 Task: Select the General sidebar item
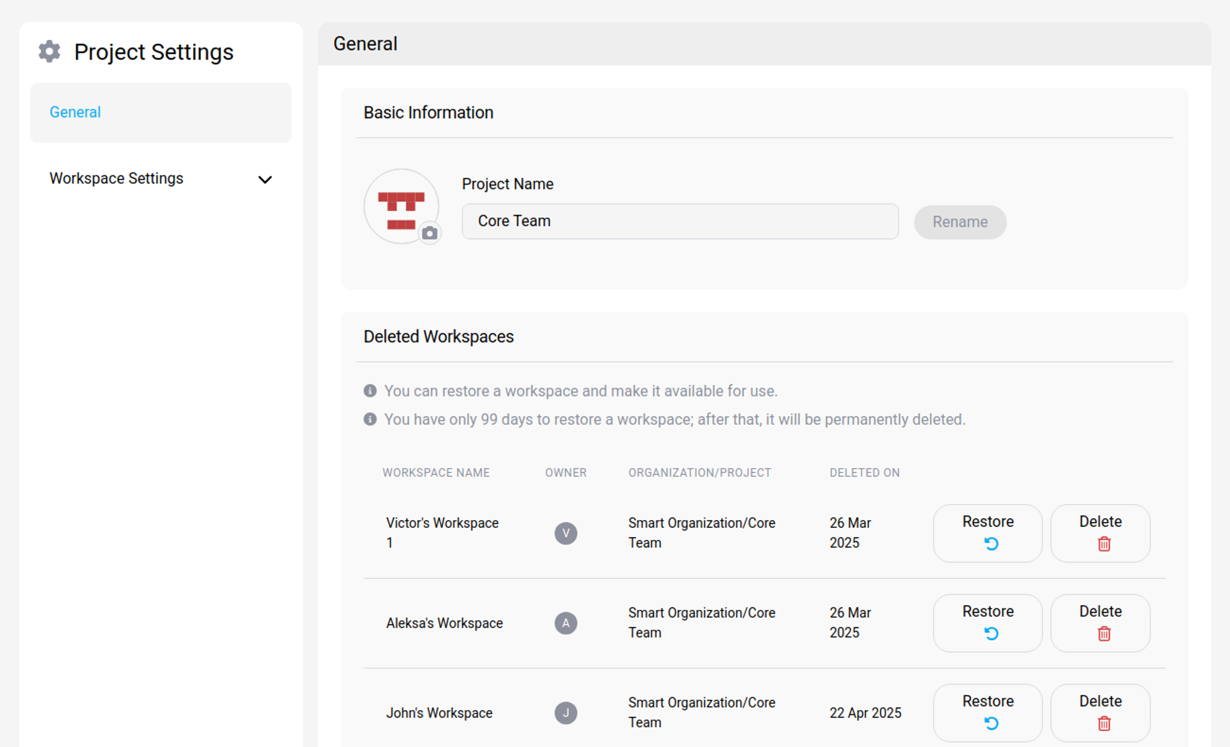75,112
